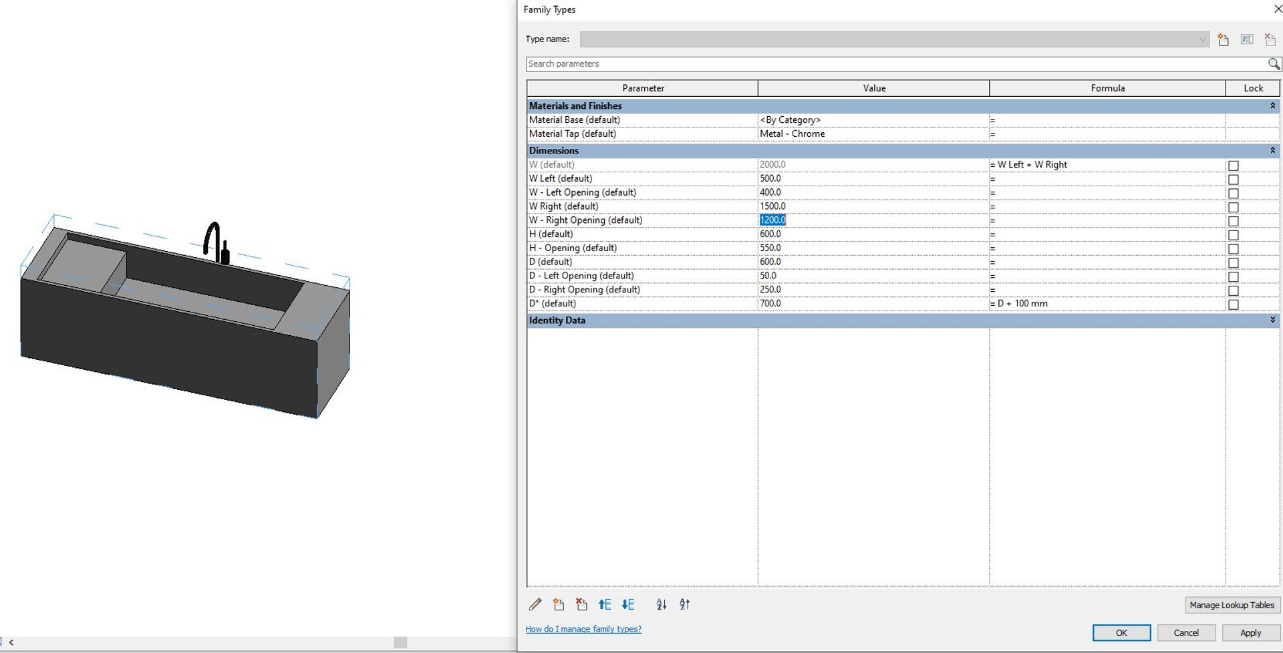Select the 'W - Right Opening (default)' parameter name

(x=585, y=220)
